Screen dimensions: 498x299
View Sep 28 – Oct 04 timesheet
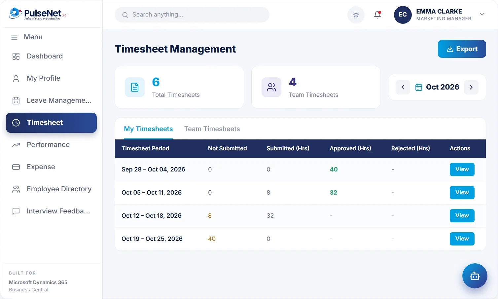coord(462,169)
